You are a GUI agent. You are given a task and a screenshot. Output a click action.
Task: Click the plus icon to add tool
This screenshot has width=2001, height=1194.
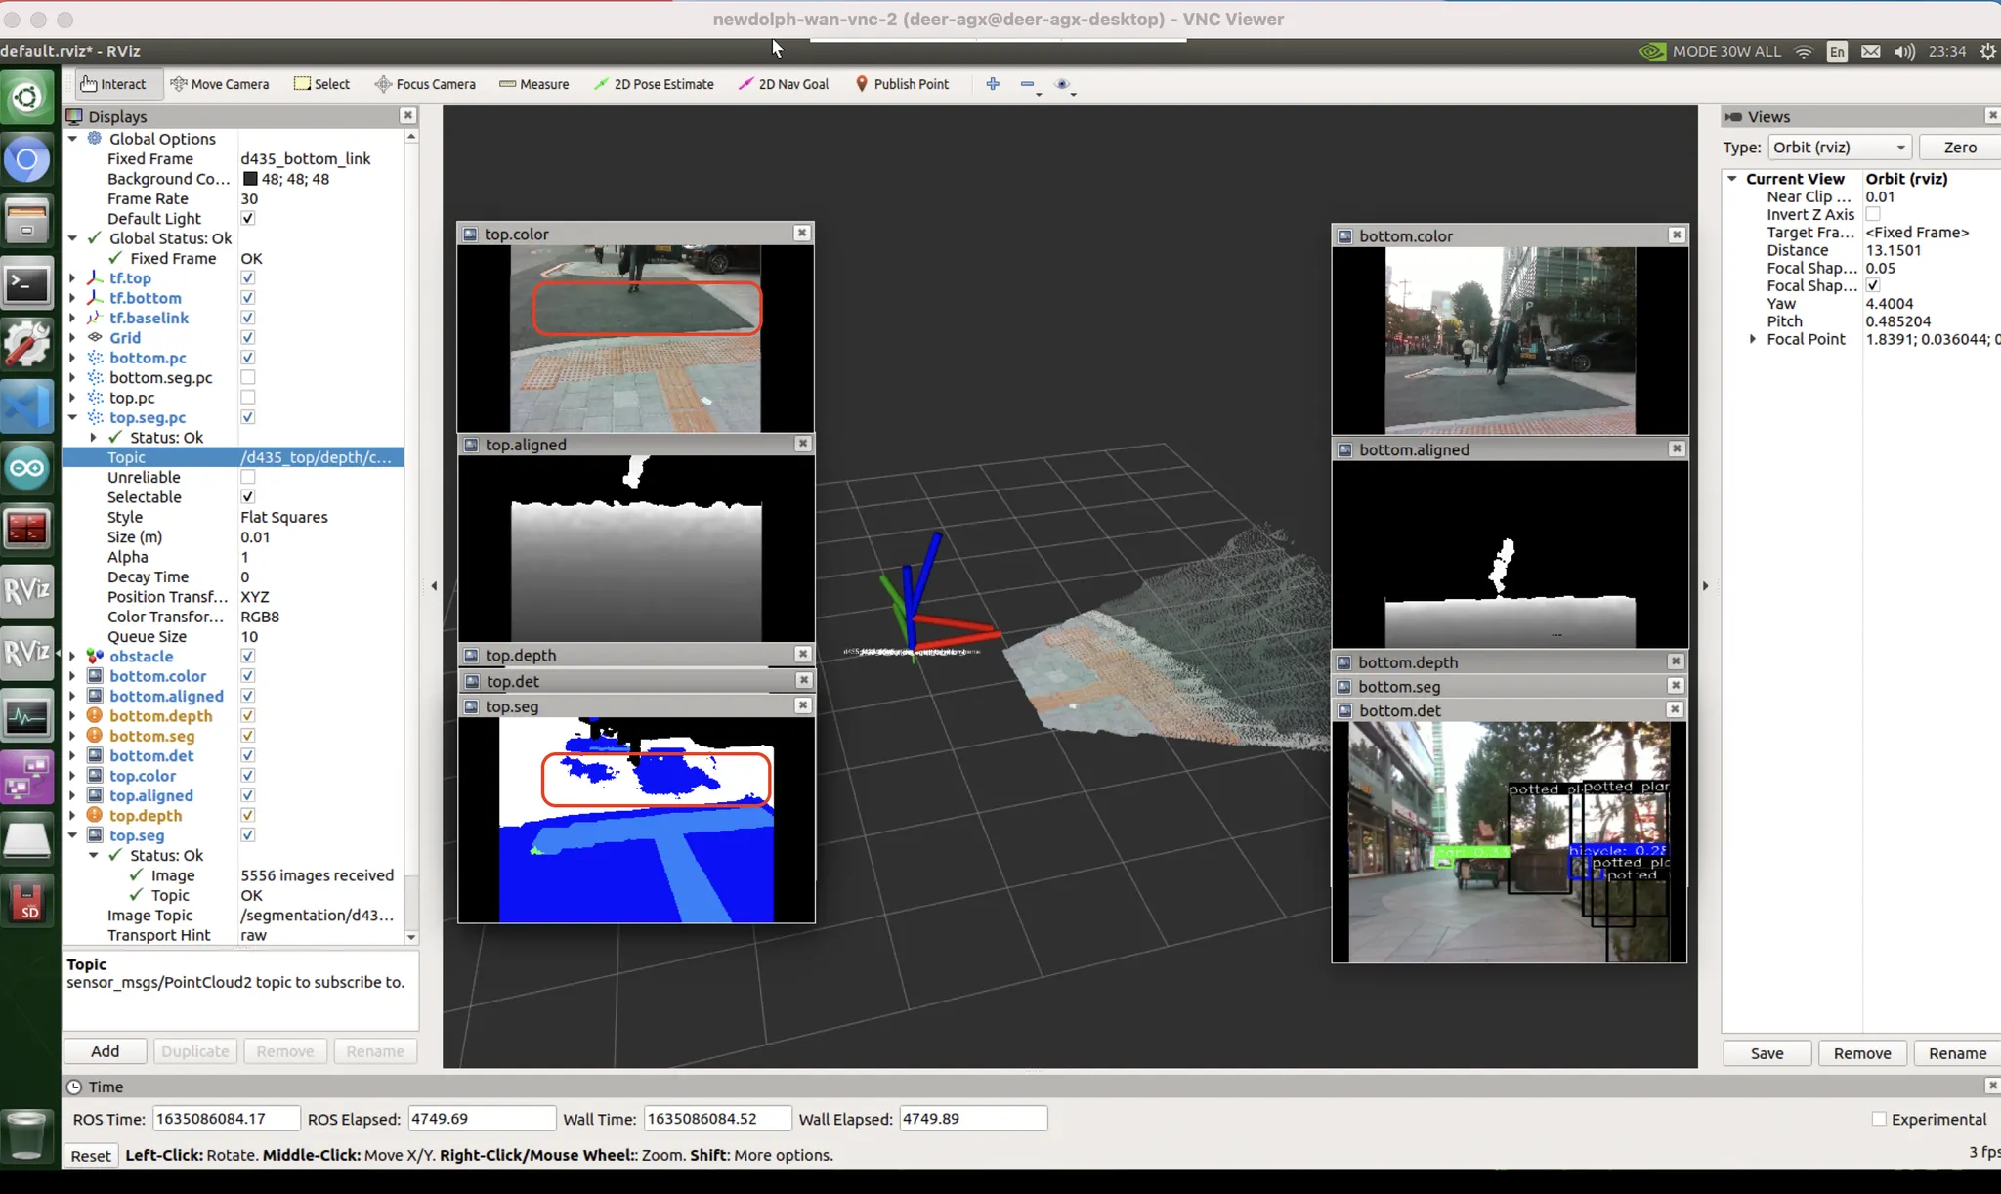click(x=993, y=84)
